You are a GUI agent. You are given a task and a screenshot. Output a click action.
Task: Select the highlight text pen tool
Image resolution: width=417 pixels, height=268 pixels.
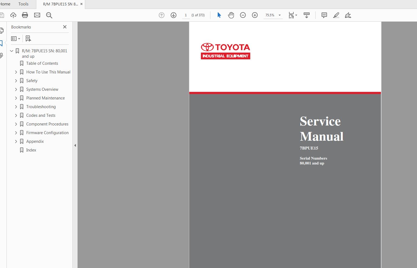336,15
